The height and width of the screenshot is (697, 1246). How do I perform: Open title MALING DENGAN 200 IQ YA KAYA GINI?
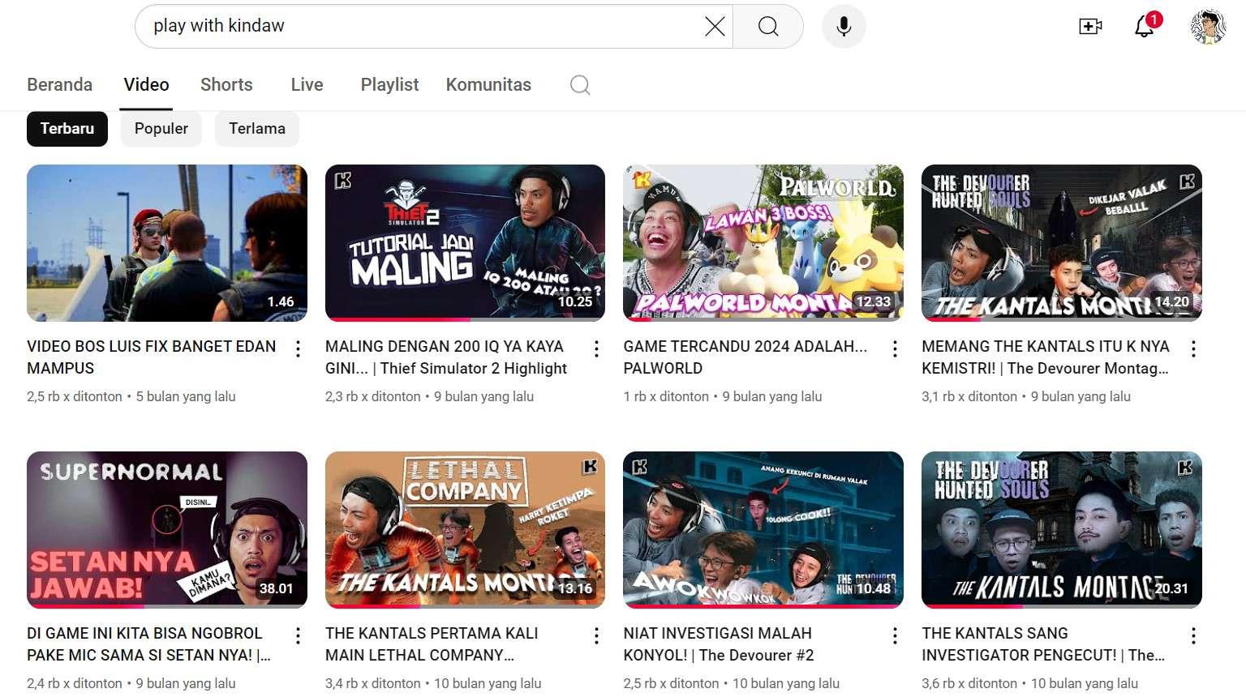click(x=446, y=357)
